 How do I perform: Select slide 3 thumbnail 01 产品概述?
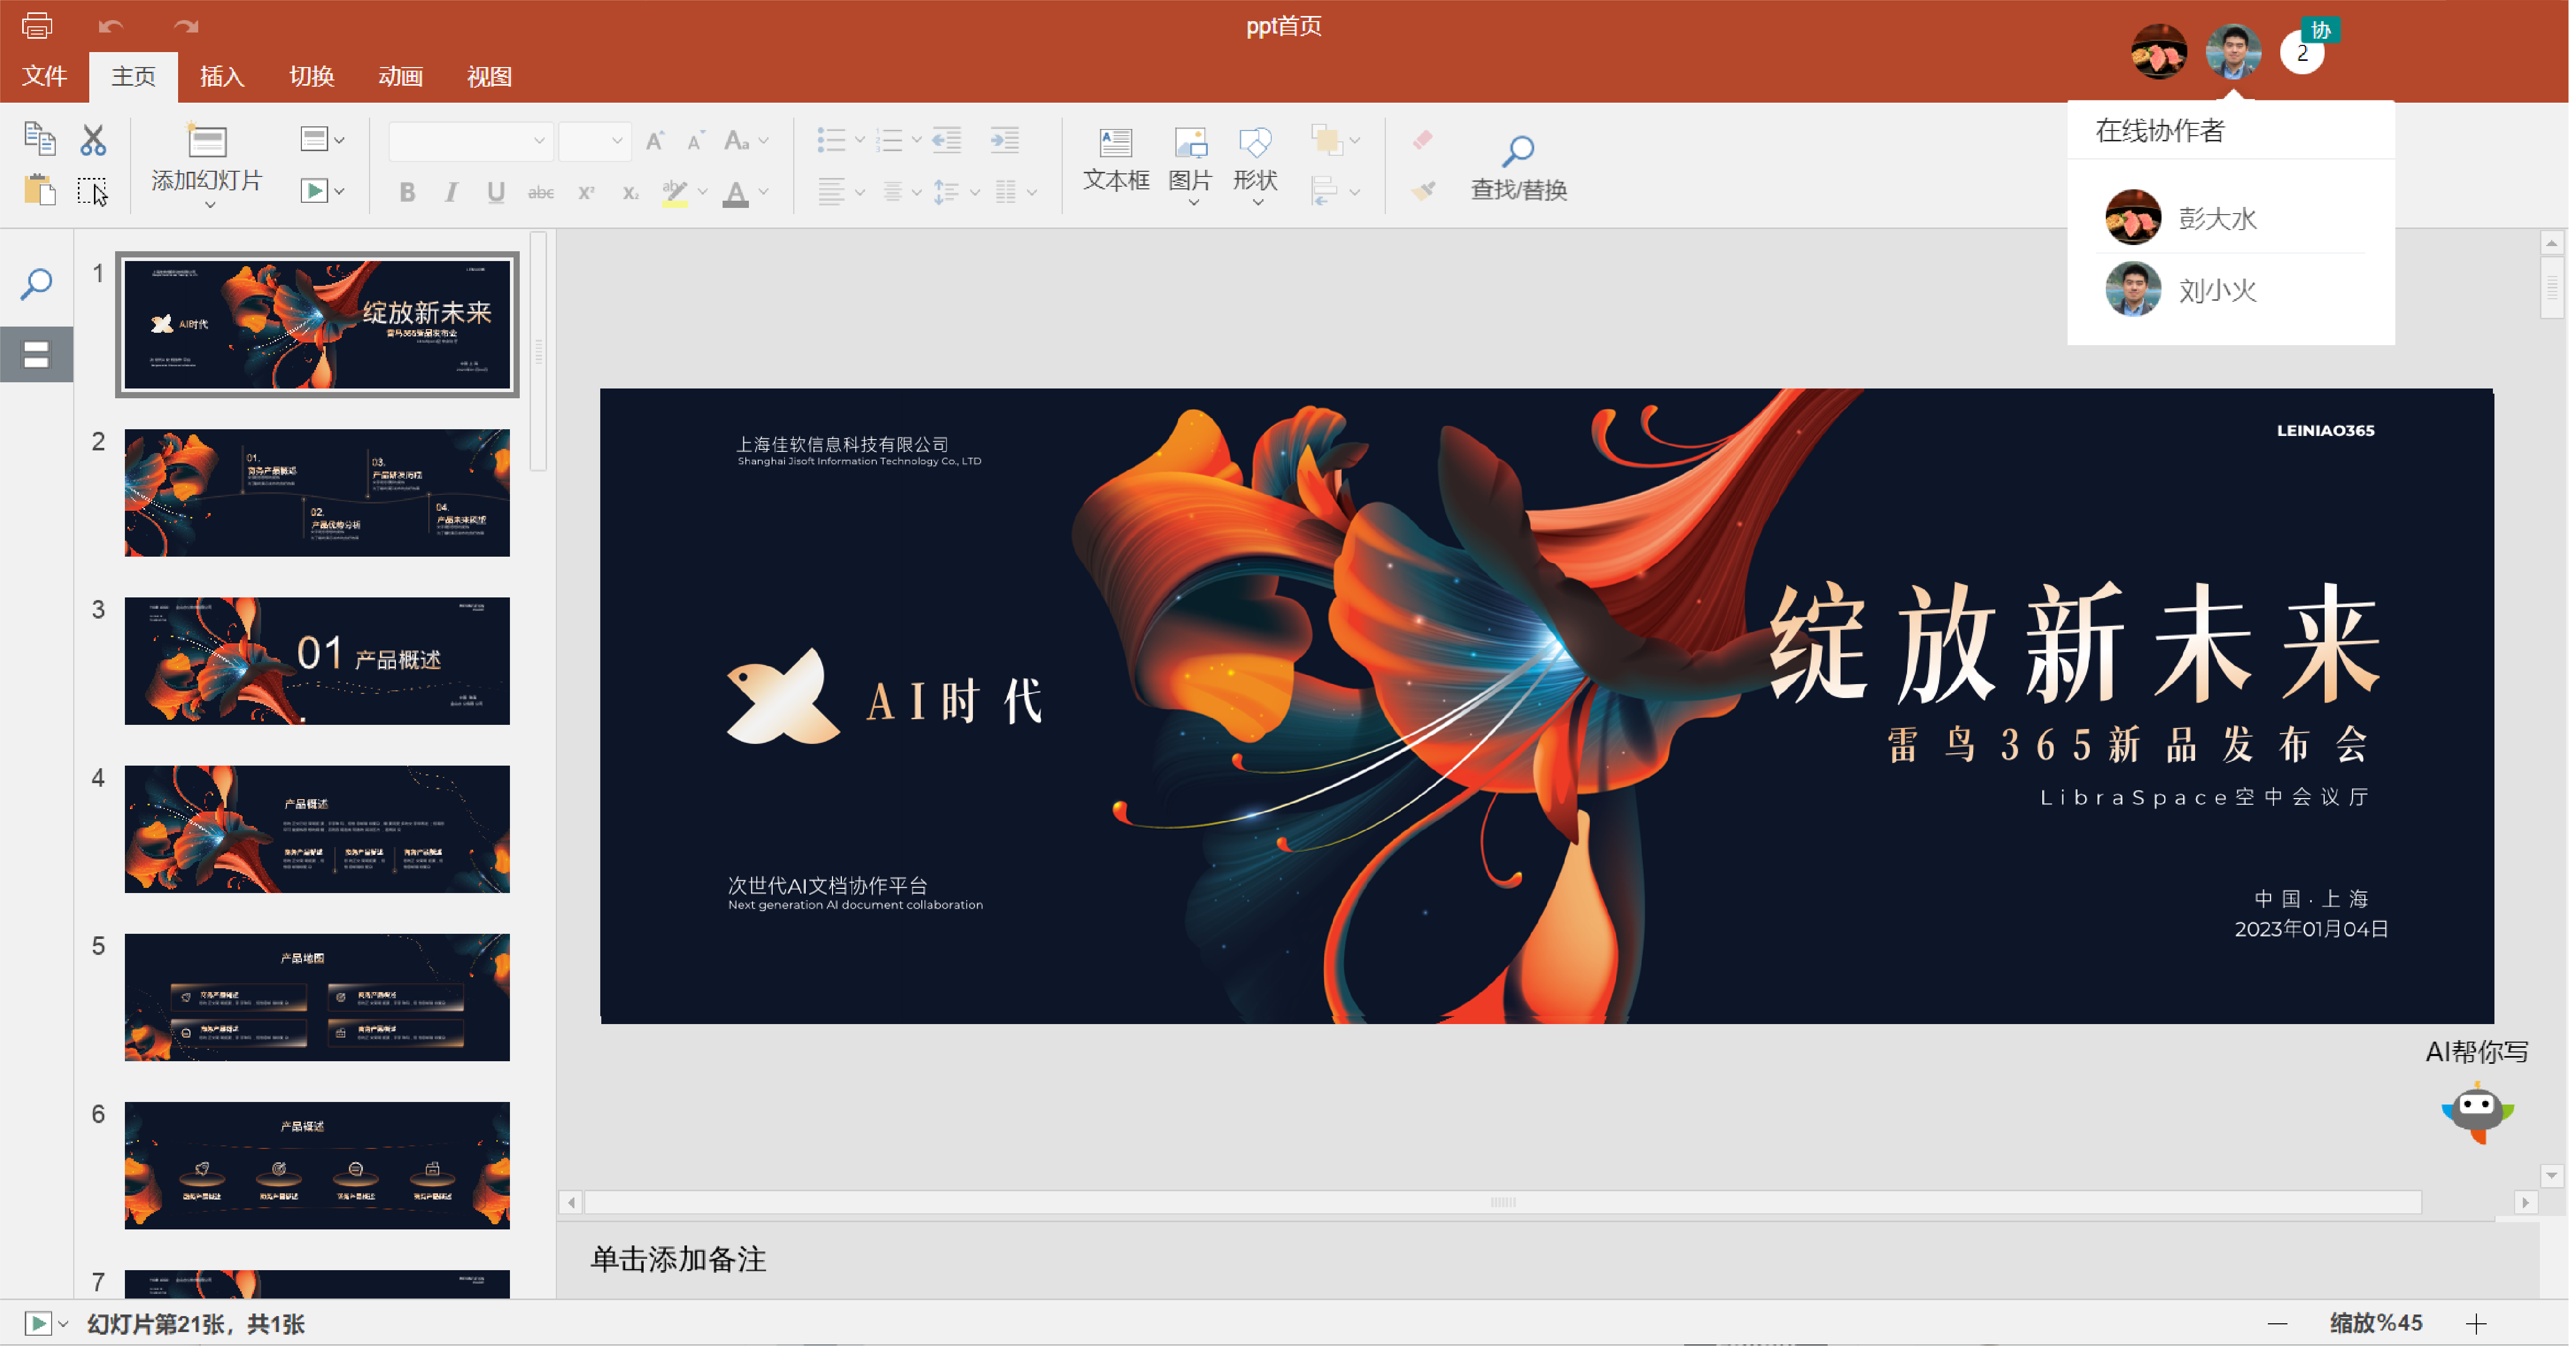tap(318, 661)
